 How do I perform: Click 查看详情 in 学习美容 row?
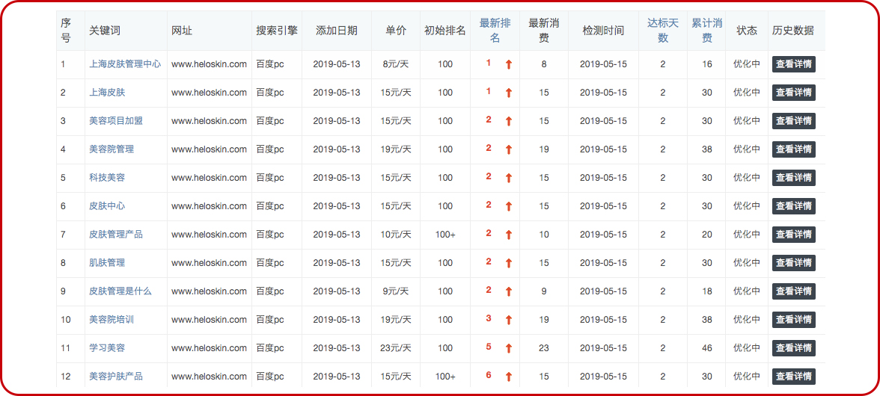793,348
